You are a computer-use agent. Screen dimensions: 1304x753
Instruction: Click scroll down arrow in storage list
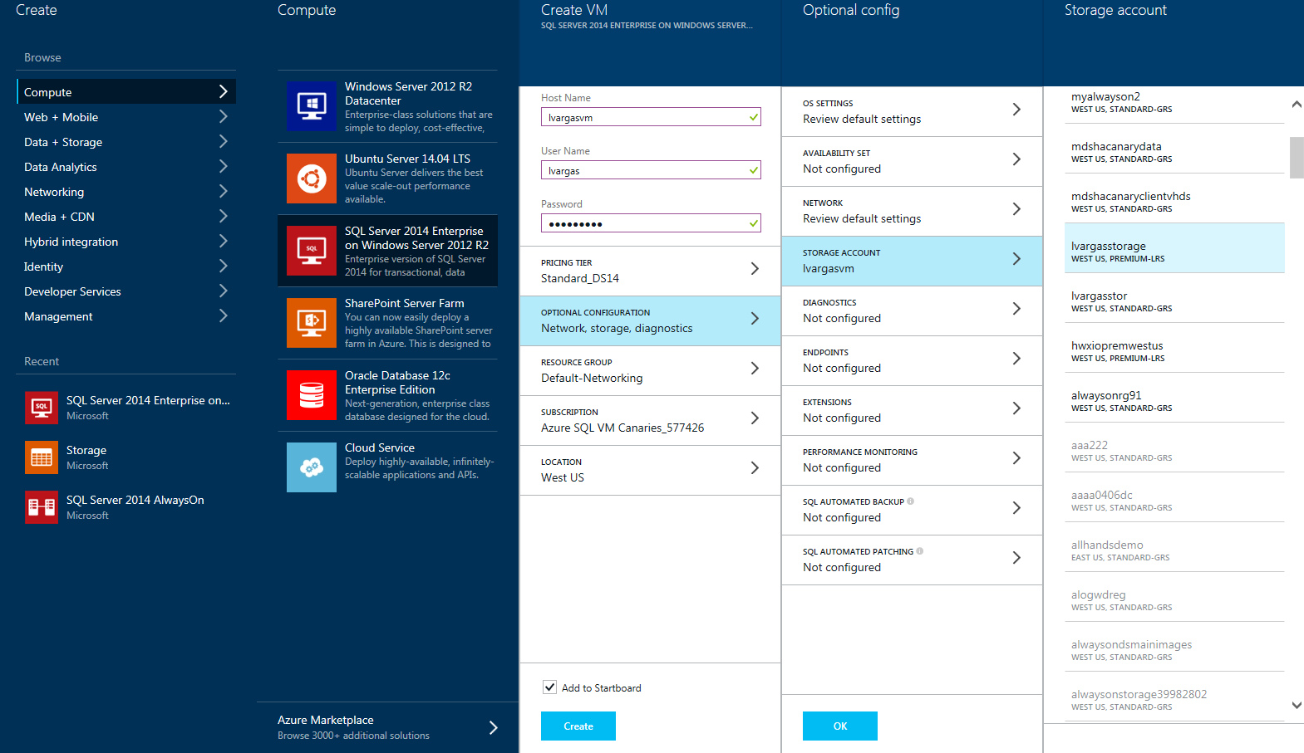point(1296,705)
